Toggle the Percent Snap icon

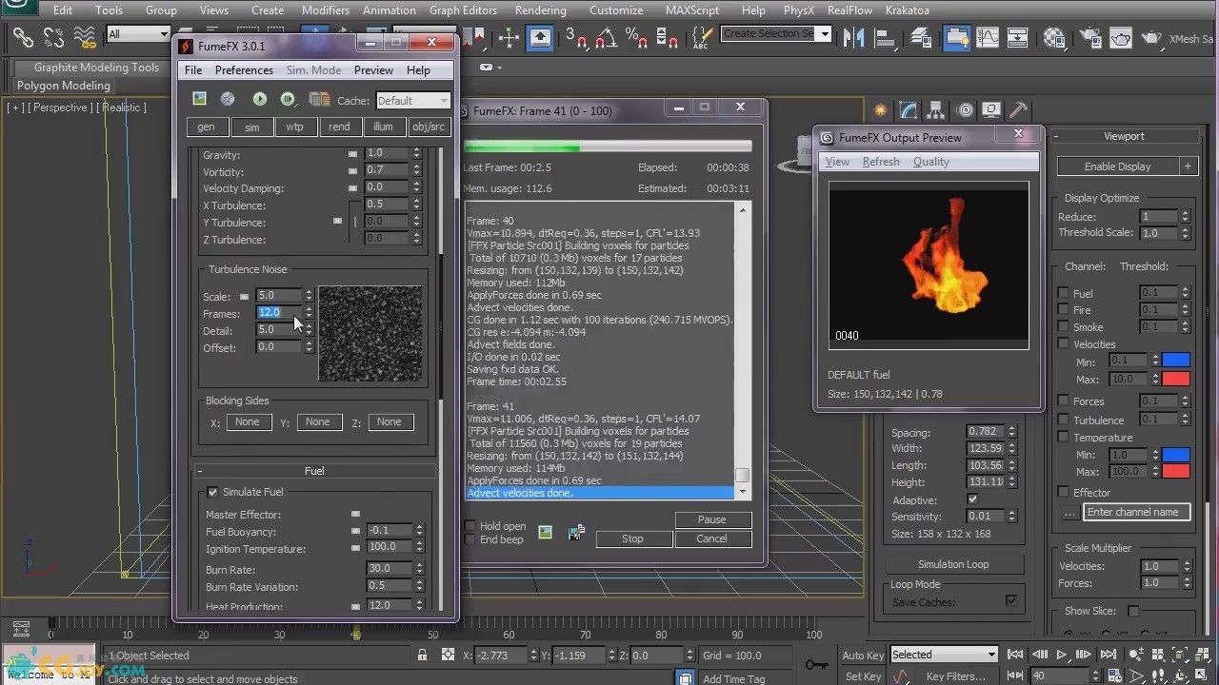click(x=636, y=37)
